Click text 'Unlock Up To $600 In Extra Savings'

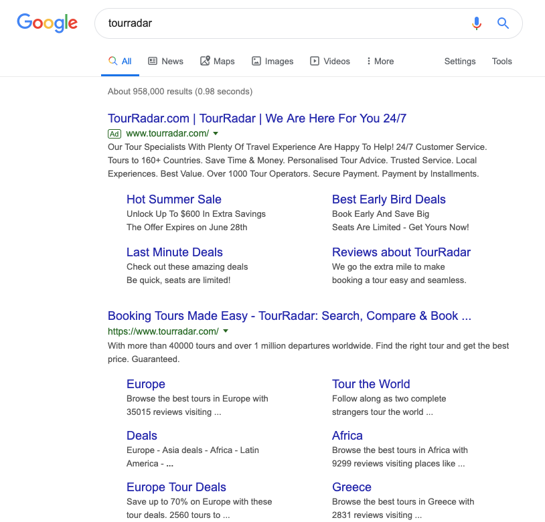pos(196,214)
